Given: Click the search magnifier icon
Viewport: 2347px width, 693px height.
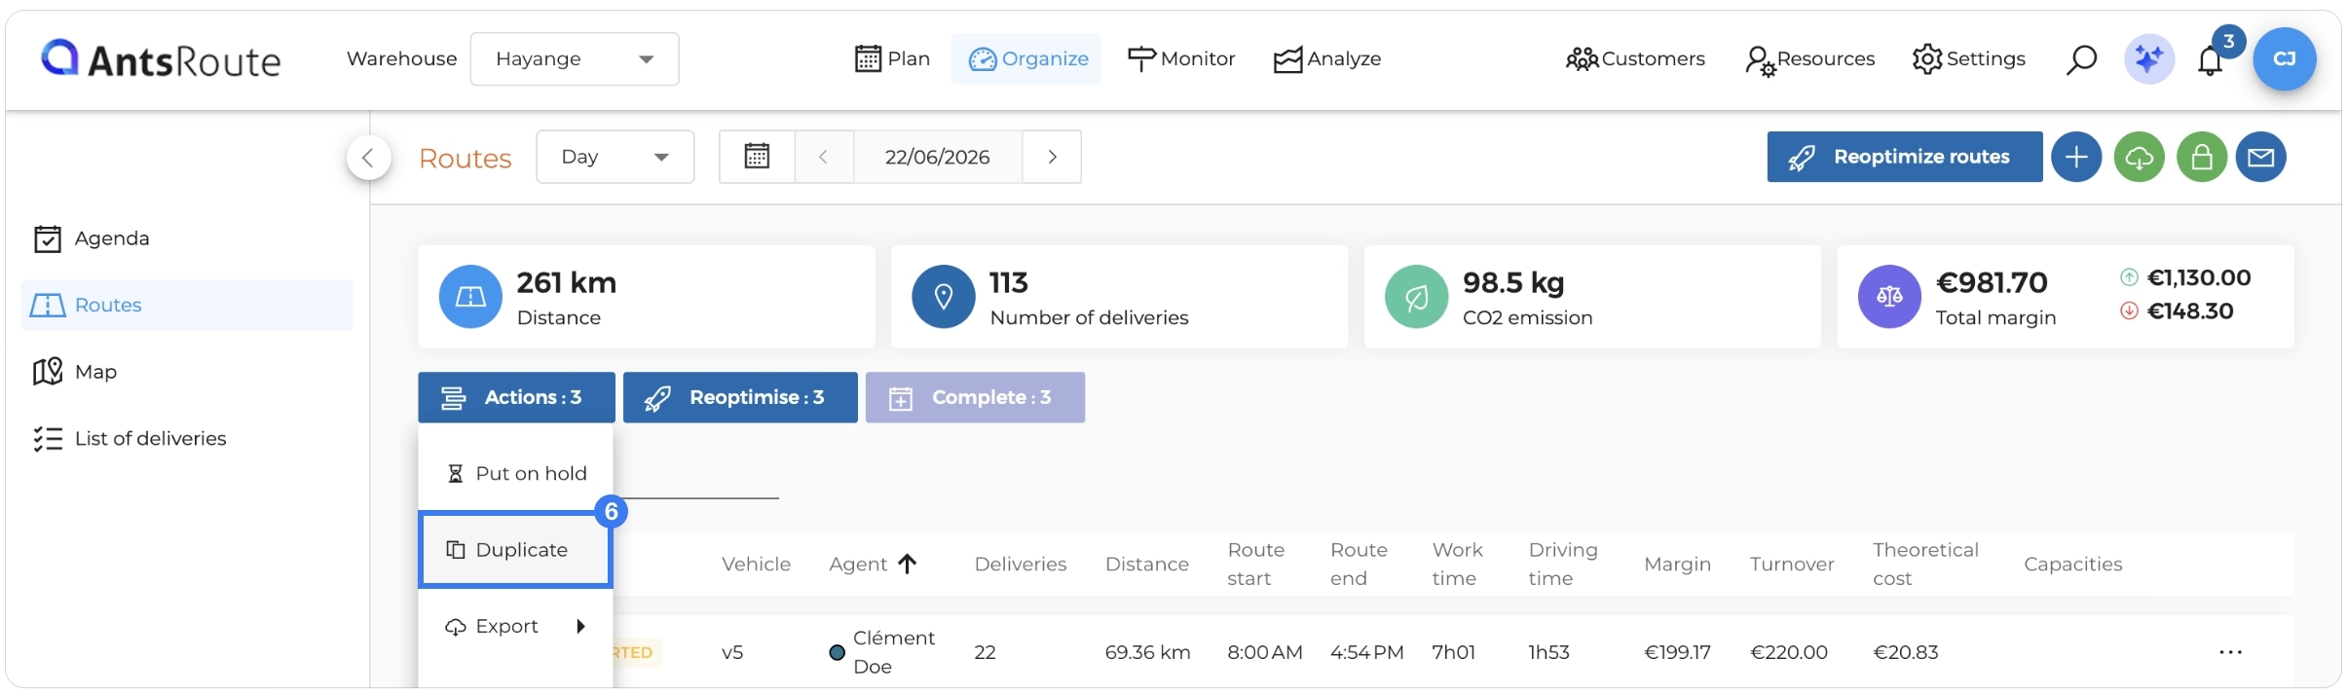Looking at the screenshot, I should click(2081, 59).
